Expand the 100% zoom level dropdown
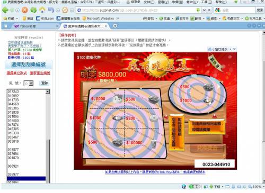 coord(263,187)
